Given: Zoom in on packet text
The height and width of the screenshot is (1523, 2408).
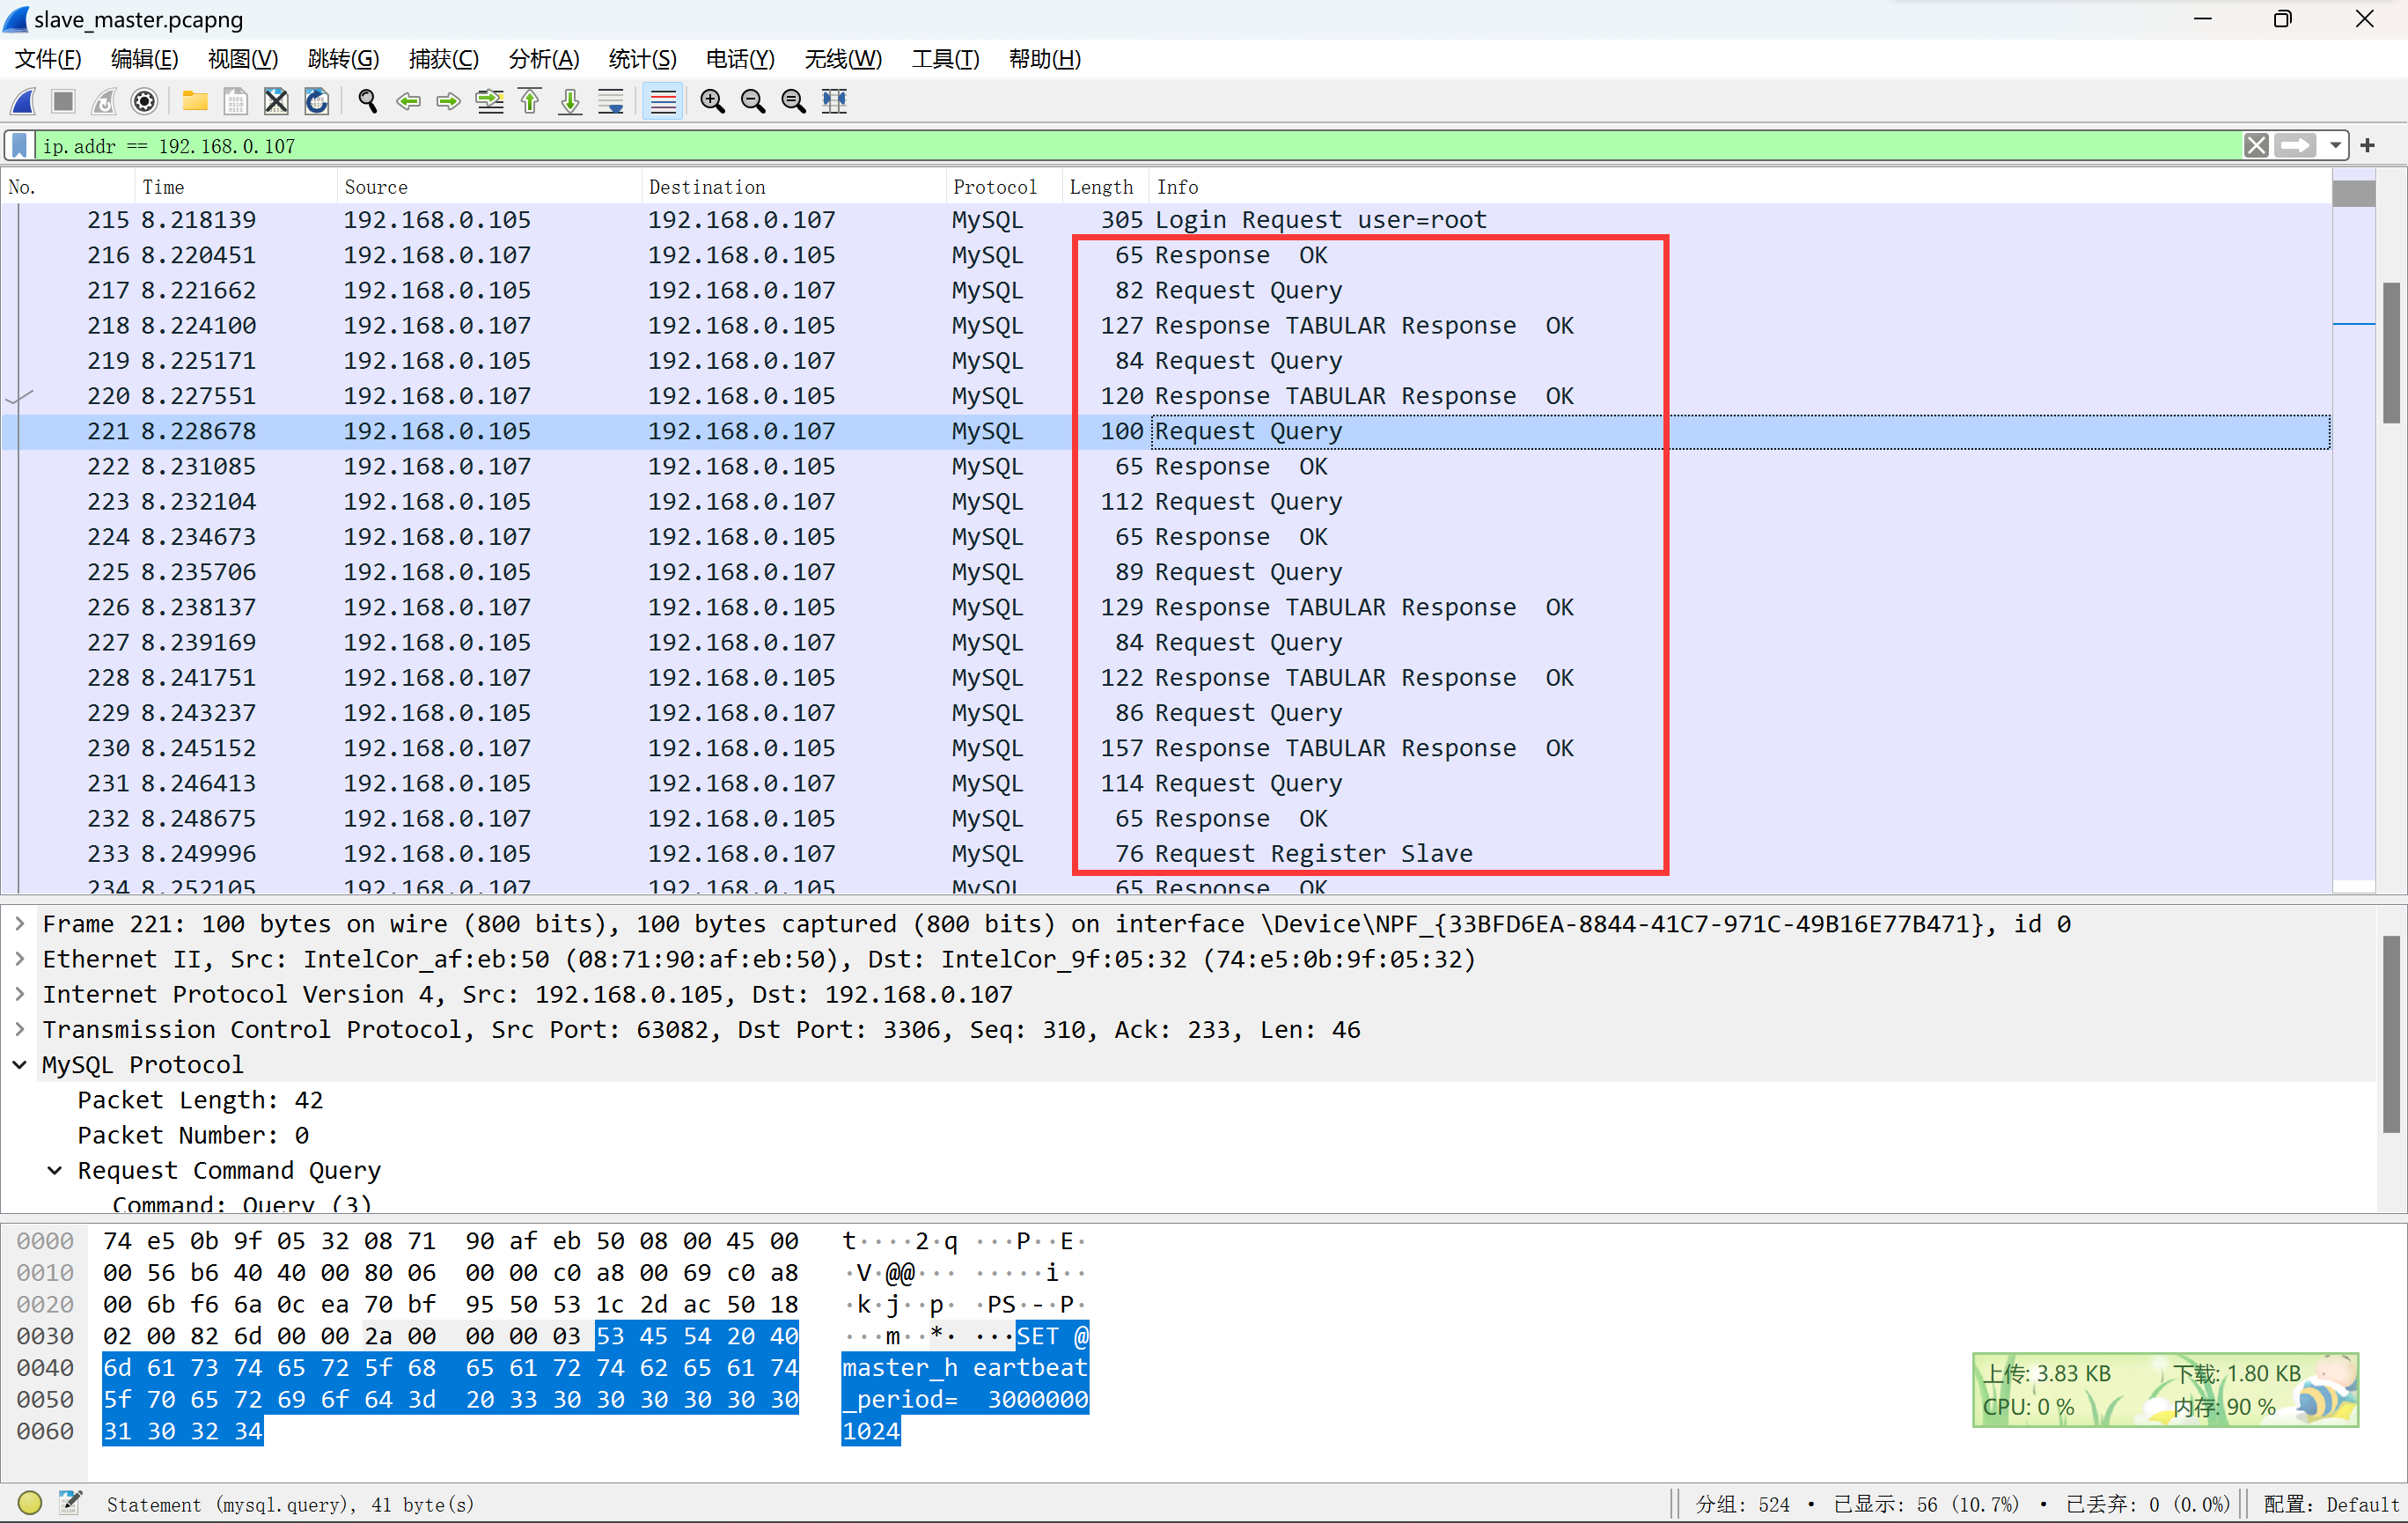Looking at the screenshot, I should pyautogui.click(x=713, y=101).
